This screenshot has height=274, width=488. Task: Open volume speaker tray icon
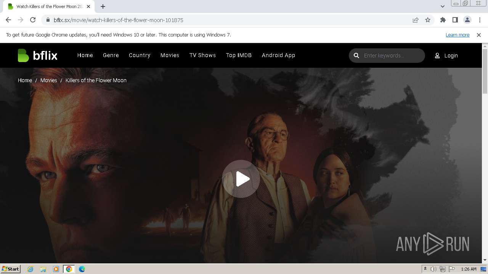click(433, 269)
